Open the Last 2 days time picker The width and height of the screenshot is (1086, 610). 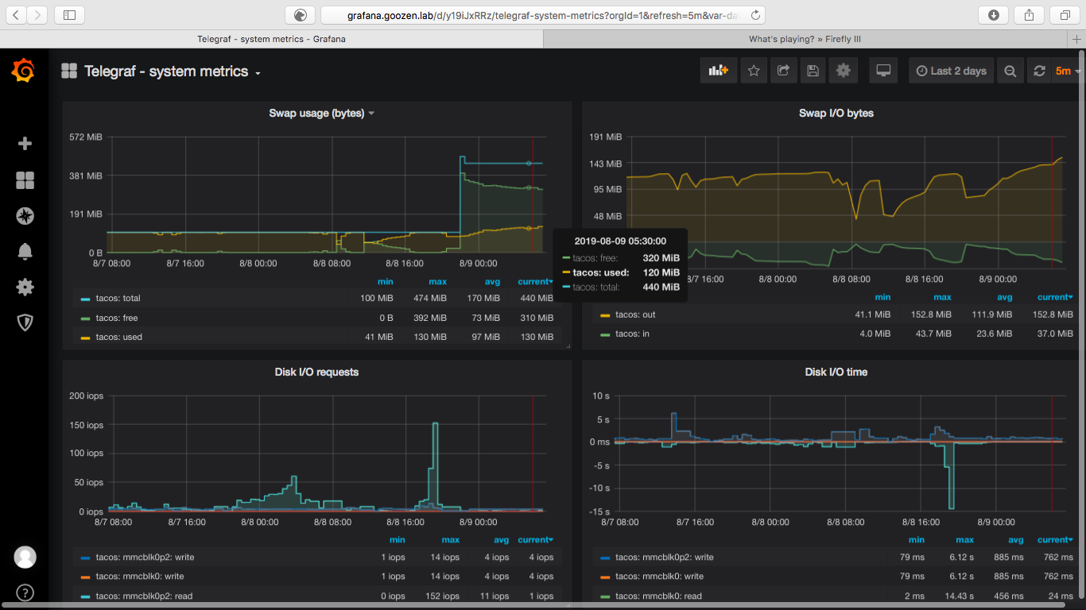click(x=951, y=71)
